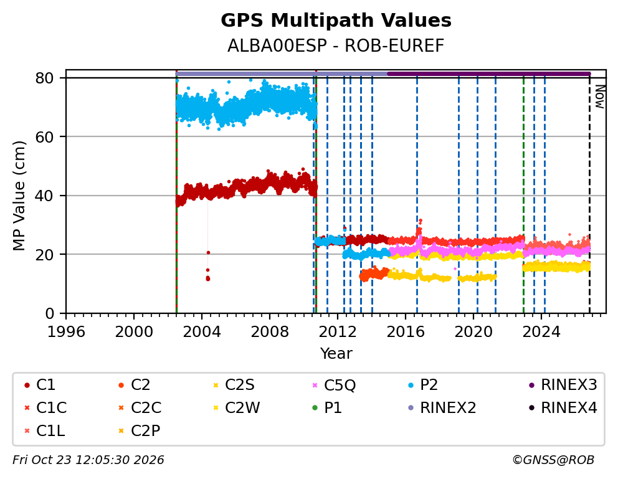Select the C2C legend entry
The height and width of the screenshot is (479, 618).
140,408
